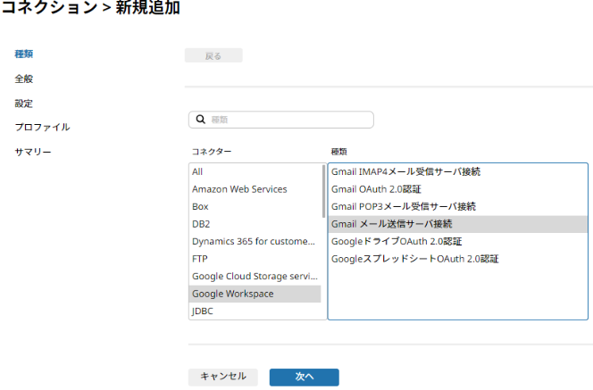Click the キャンセル button
Screen dimensions: 593x390
tap(223, 377)
